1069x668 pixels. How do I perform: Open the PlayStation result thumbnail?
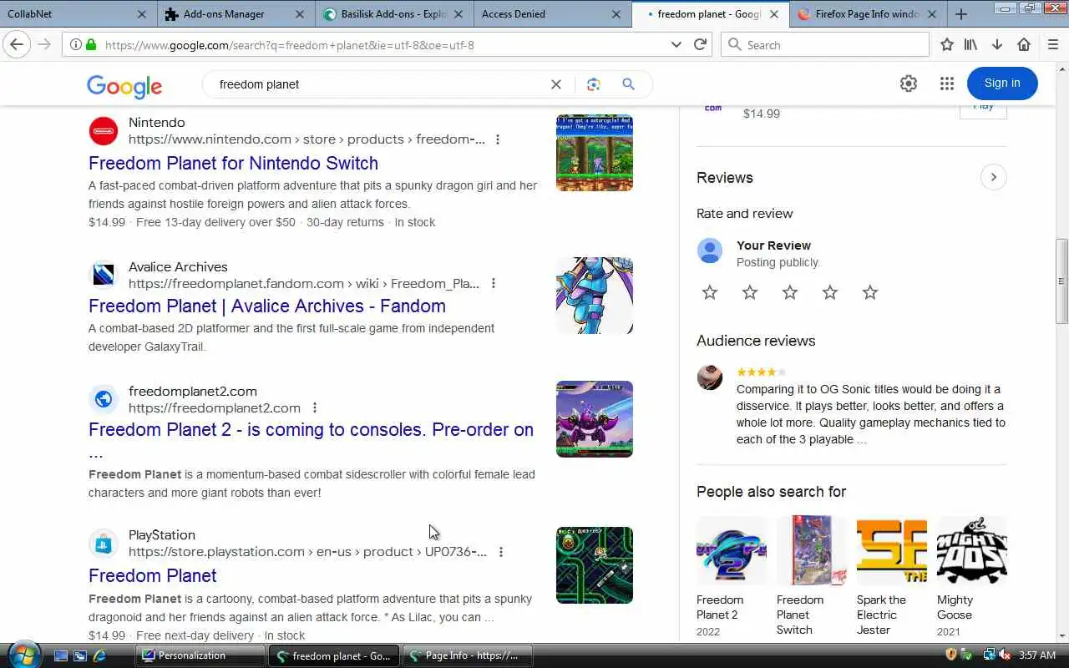(595, 565)
